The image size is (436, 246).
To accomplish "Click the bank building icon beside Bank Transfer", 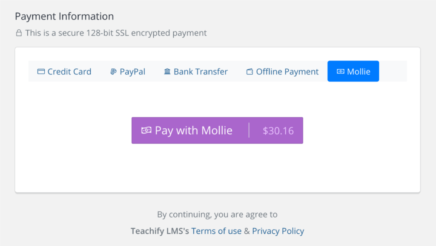I will coord(167,71).
